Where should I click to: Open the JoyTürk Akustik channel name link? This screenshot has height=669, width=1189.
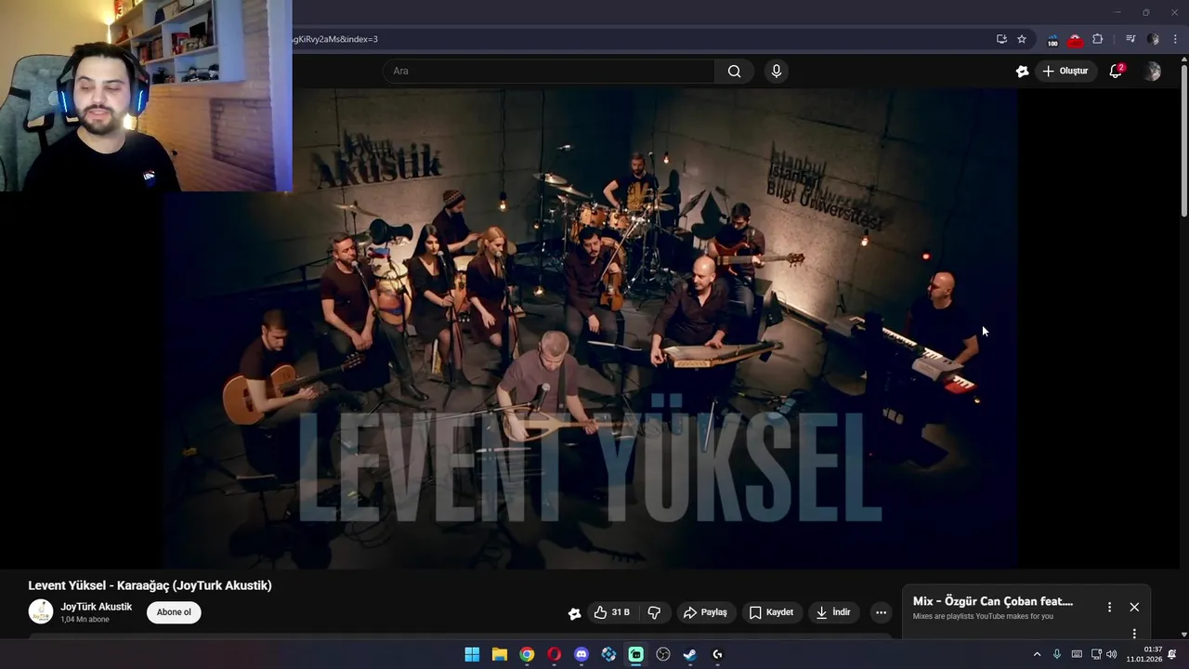(x=96, y=607)
